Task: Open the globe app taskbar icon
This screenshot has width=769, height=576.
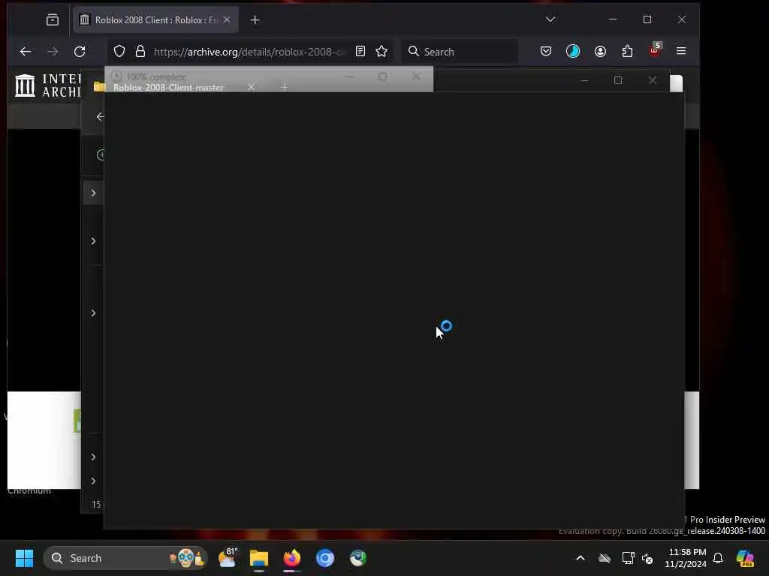Action: point(358,558)
